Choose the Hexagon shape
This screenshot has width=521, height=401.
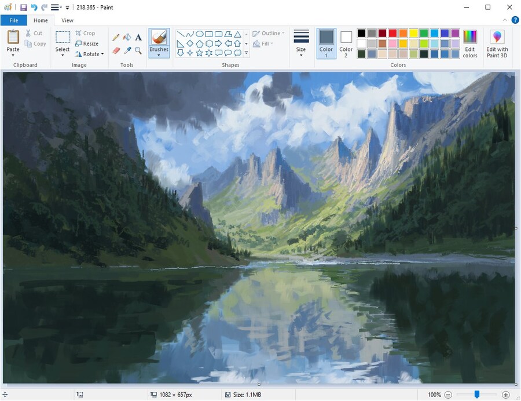[208, 43]
